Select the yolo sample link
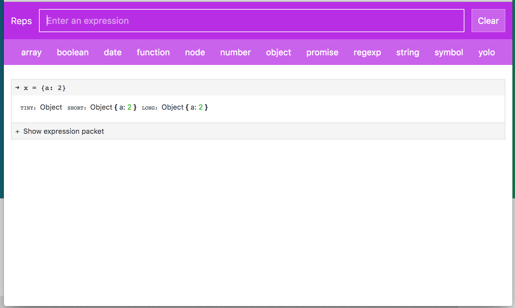Image resolution: width=515 pixels, height=308 pixels. click(487, 52)
